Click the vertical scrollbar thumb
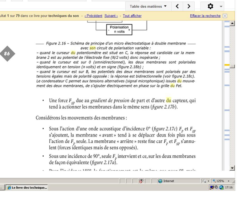The image size is (238, 212). tap(232, 66)
